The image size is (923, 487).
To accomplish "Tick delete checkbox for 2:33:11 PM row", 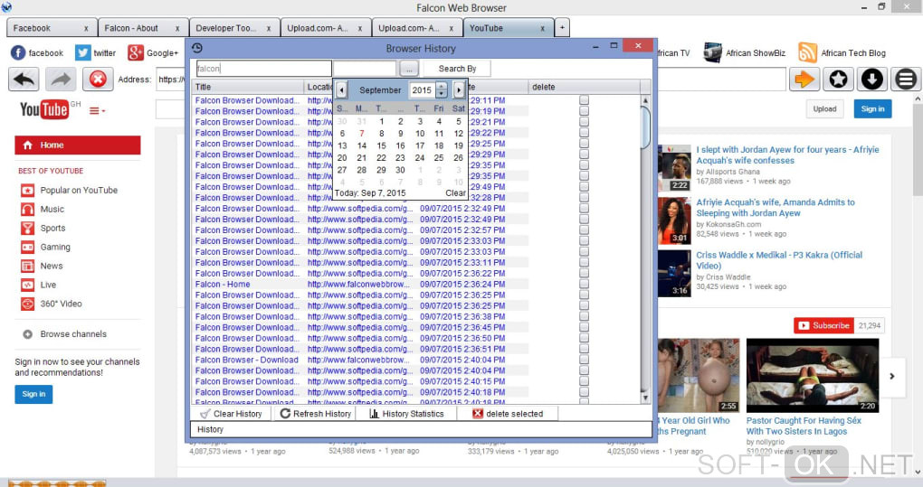I will click(x=584, y=263).
